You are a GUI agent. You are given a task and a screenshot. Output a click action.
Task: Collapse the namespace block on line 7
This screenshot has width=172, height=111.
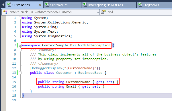(x=20, y=45)
